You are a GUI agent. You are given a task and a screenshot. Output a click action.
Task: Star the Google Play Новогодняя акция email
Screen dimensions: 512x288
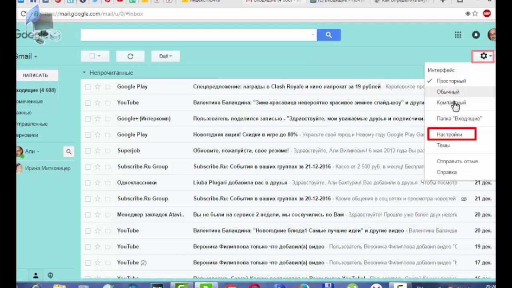coord(98,135)
